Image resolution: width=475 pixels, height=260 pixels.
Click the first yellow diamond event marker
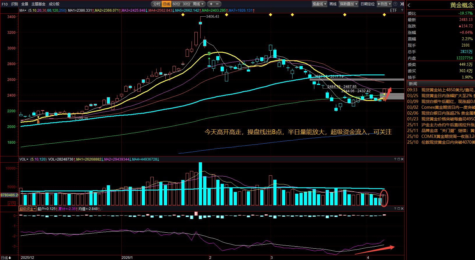pos(183,15)
